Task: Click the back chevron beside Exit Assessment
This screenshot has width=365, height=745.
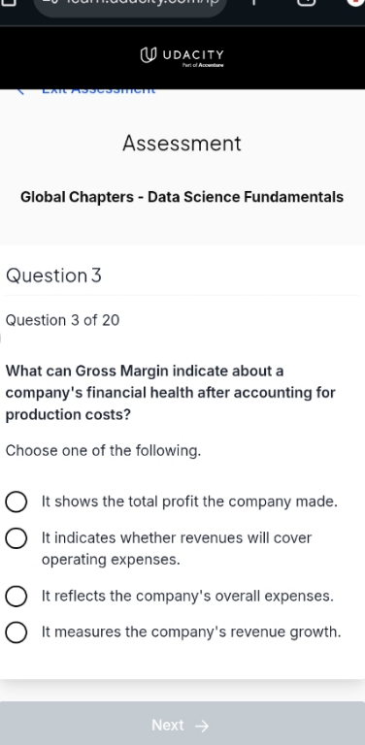Action: coord(20,91)
